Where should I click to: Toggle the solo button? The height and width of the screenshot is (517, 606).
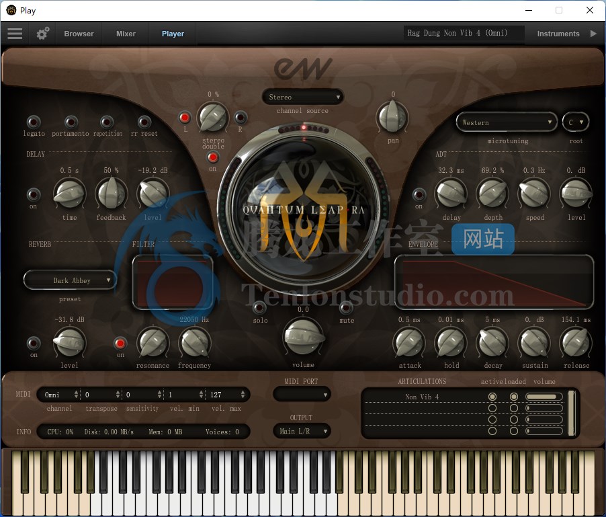click(259, 308)
